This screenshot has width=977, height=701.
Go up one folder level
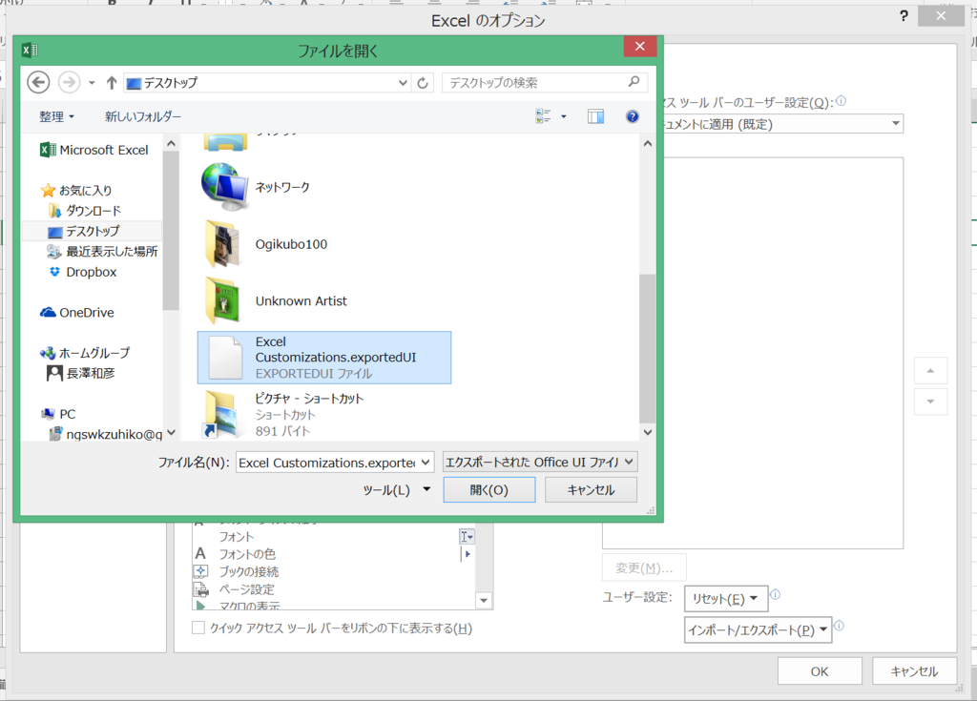click(112, 82)
